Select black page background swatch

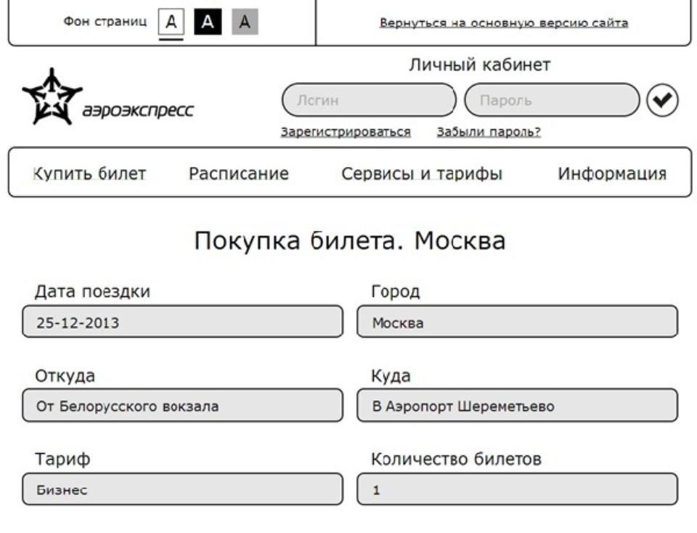point(208,22)
